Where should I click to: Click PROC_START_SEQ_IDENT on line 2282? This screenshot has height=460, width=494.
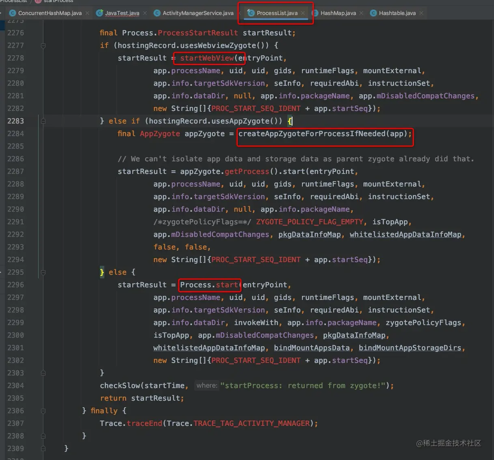point(256,108)
